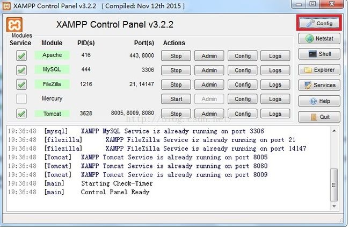
Task: Click the MySQL module label
Action: (x=52, y=69)
